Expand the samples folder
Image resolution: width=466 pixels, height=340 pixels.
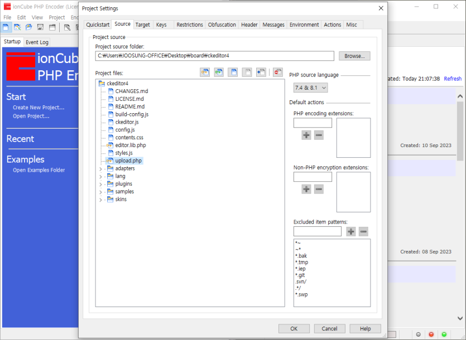click(100, 192)
